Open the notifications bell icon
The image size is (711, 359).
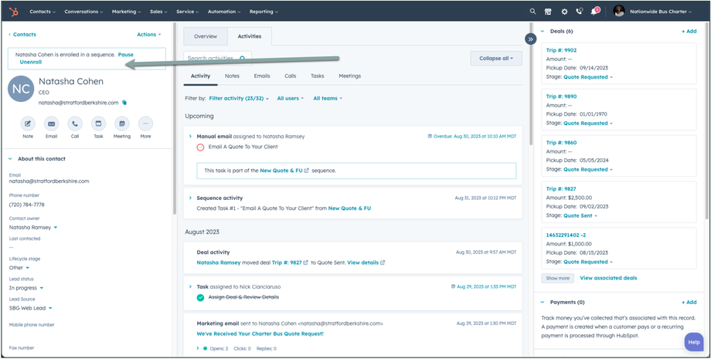pos(594,12)
